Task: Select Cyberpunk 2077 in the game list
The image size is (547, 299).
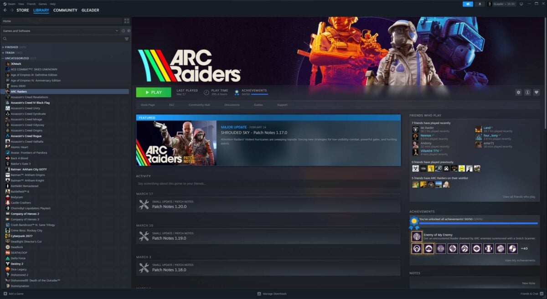Action: coord(23,236)
